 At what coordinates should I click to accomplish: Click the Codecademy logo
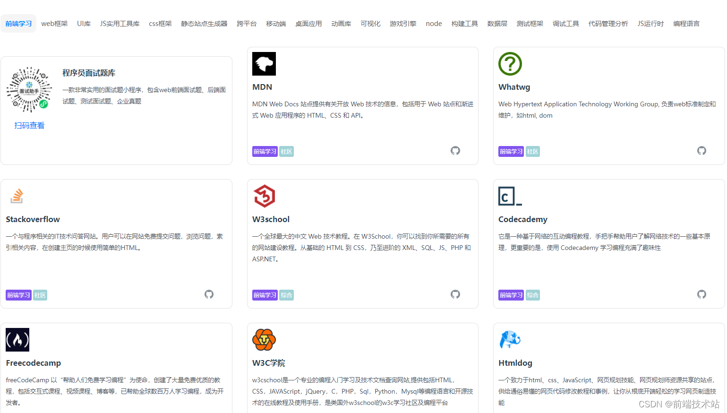coord(510,196)
